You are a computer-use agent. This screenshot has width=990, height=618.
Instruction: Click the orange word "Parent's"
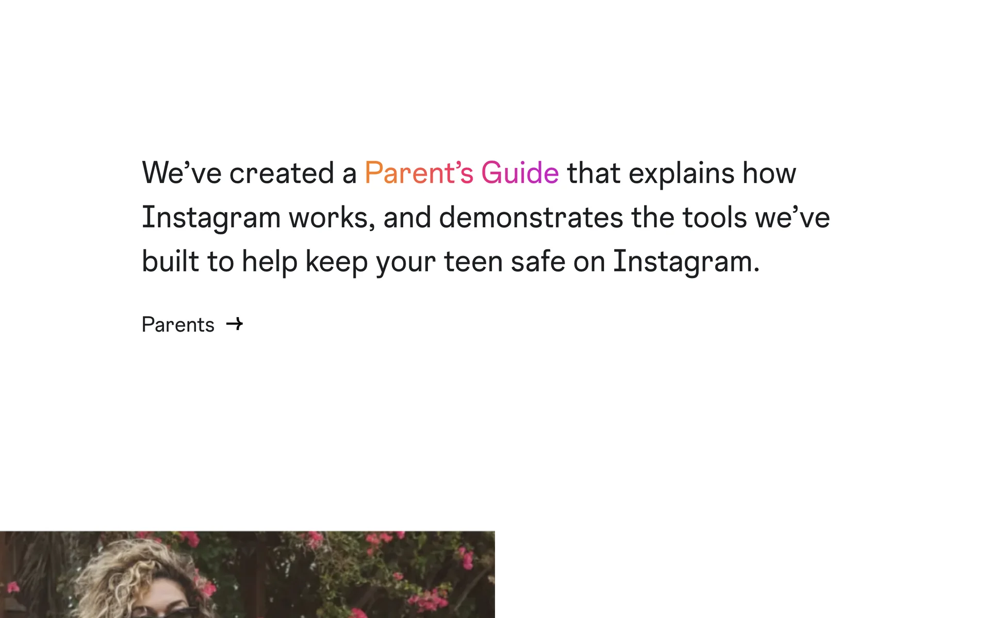419,173
